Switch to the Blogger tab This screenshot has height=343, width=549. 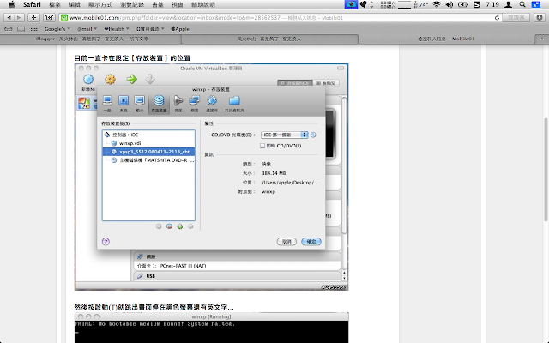point(90,39)
